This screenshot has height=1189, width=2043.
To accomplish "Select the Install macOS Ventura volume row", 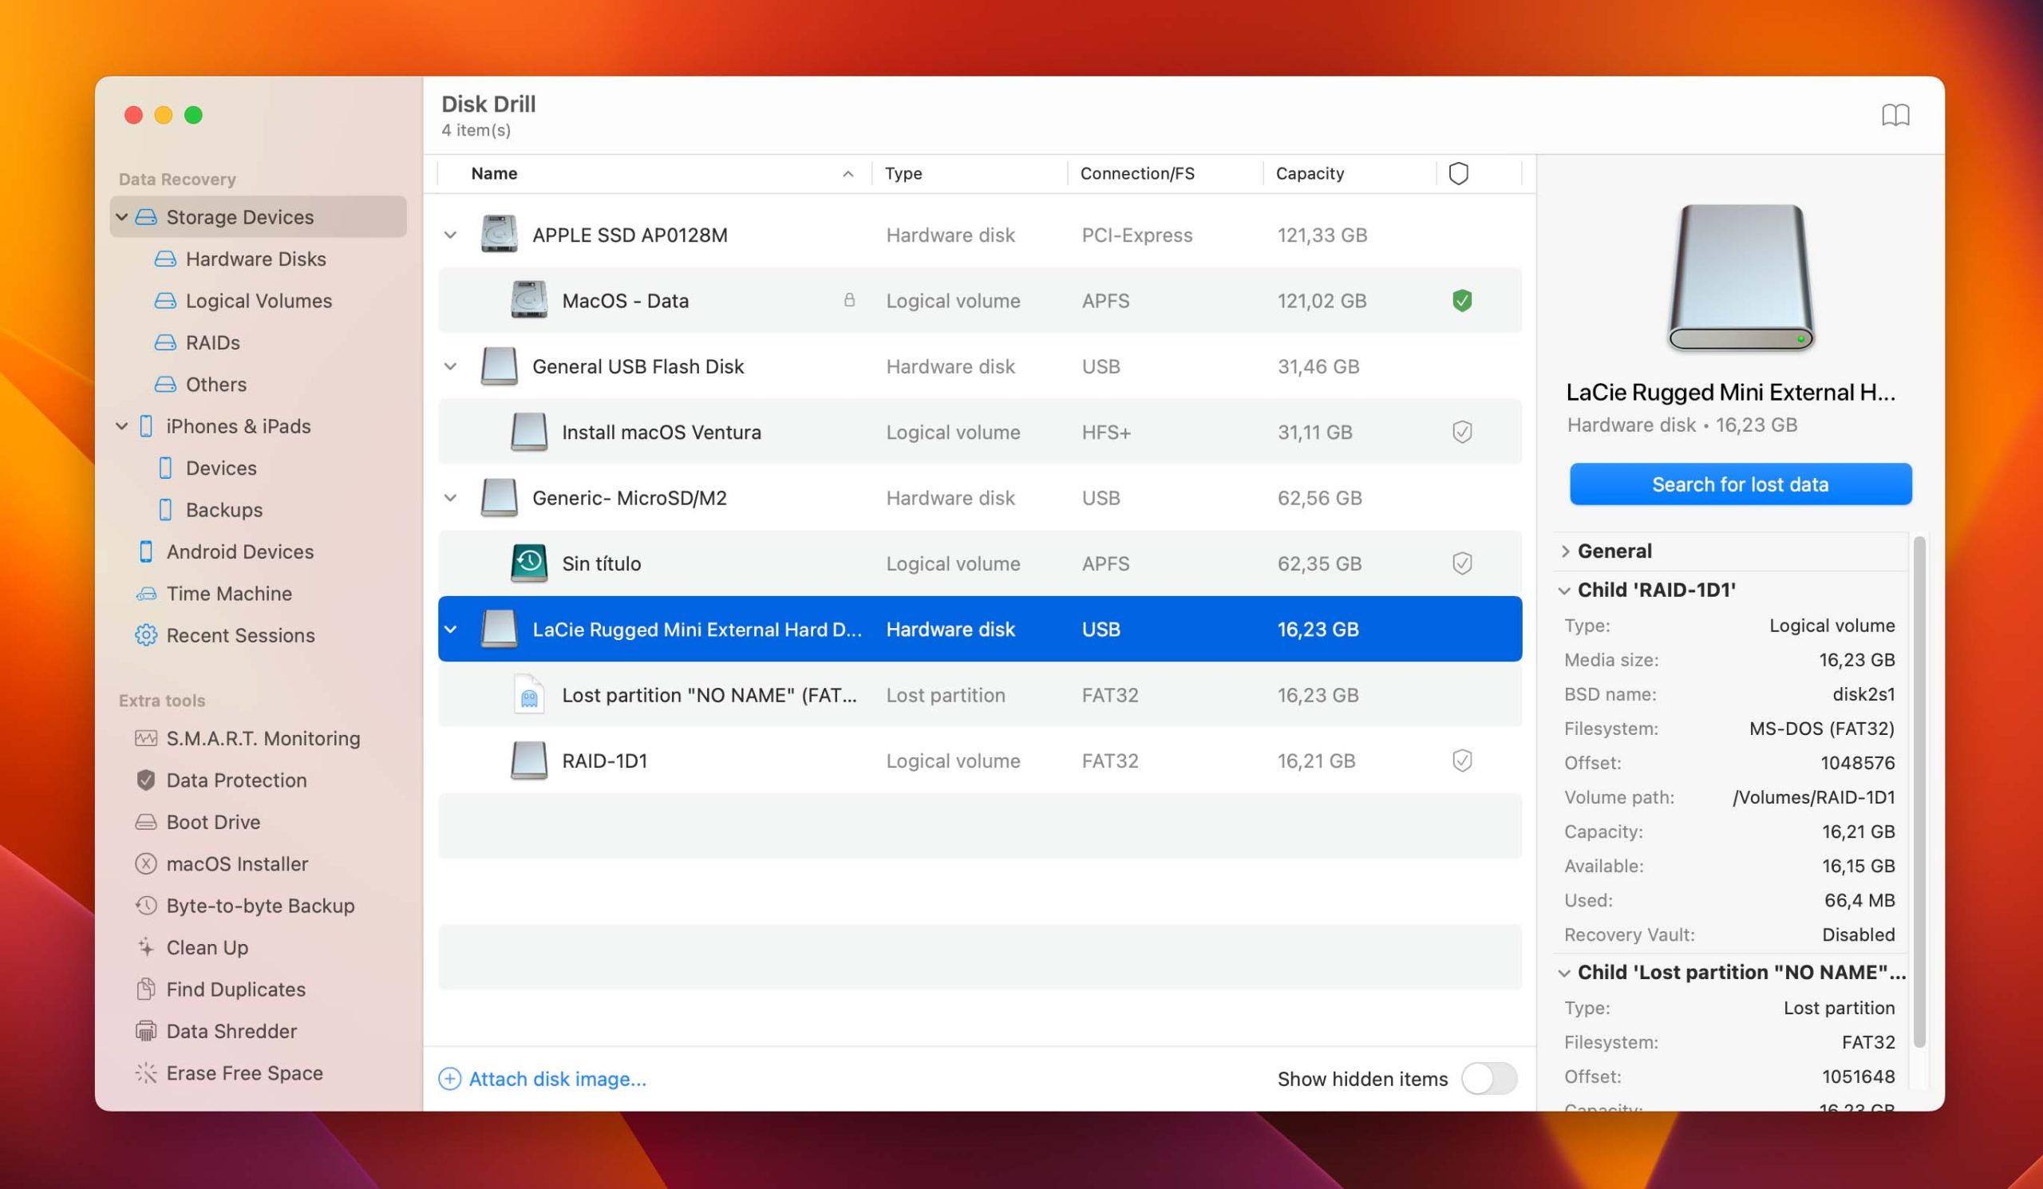I will (979, 432).
